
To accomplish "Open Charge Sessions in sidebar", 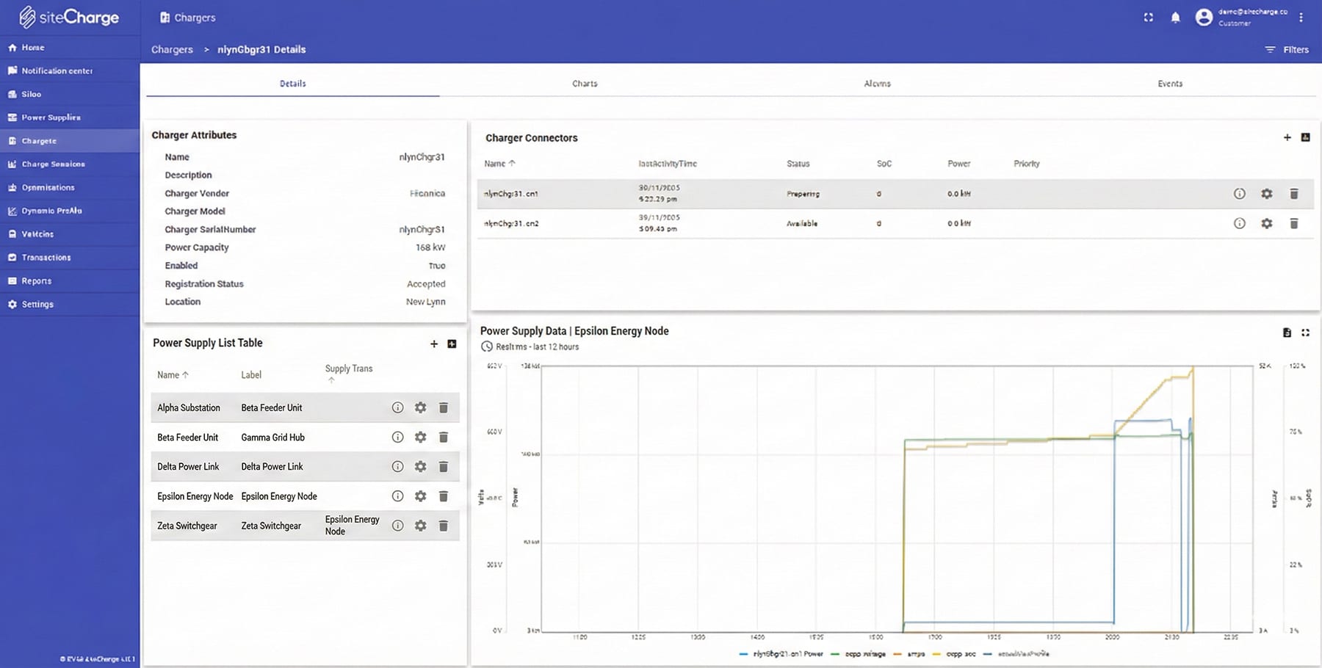I will coord(53,164).
